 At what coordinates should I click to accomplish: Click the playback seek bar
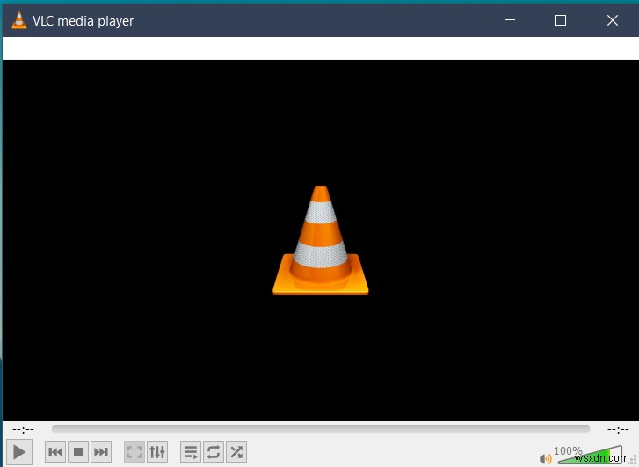point(321,428)
